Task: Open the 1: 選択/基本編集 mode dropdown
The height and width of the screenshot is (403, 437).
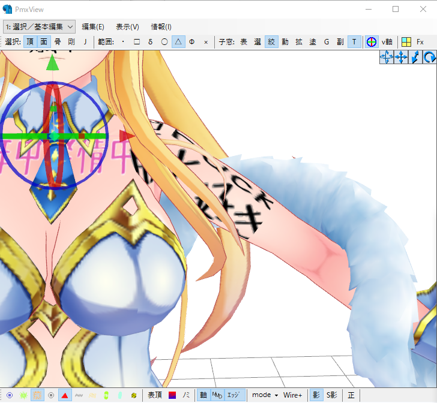Action: coord(39,27)
